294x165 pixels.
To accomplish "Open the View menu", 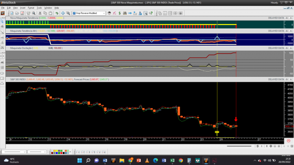I will 15,8.
